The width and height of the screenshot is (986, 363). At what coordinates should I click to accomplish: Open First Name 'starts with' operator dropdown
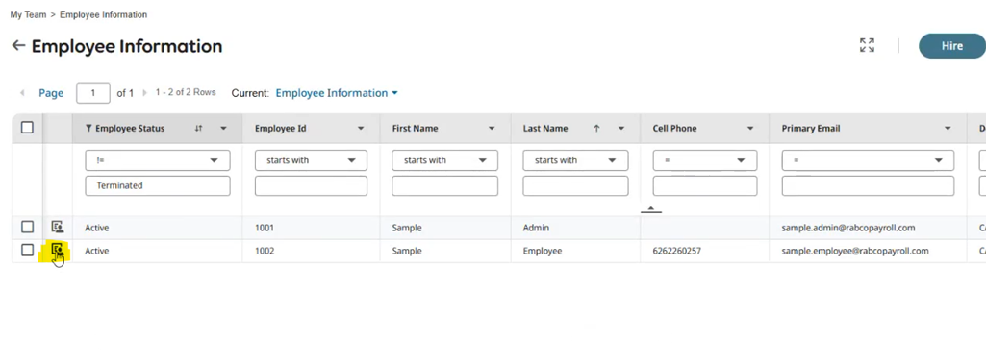pos(444,160)
